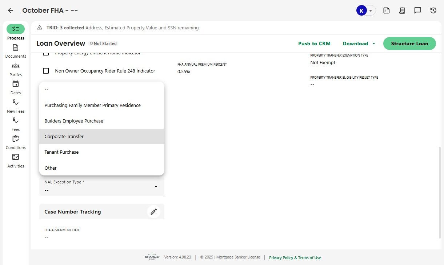Viewport: 444px width, 265px height.
Task: Open the Documents sidebar icon
Action: (x=16, y=48)
